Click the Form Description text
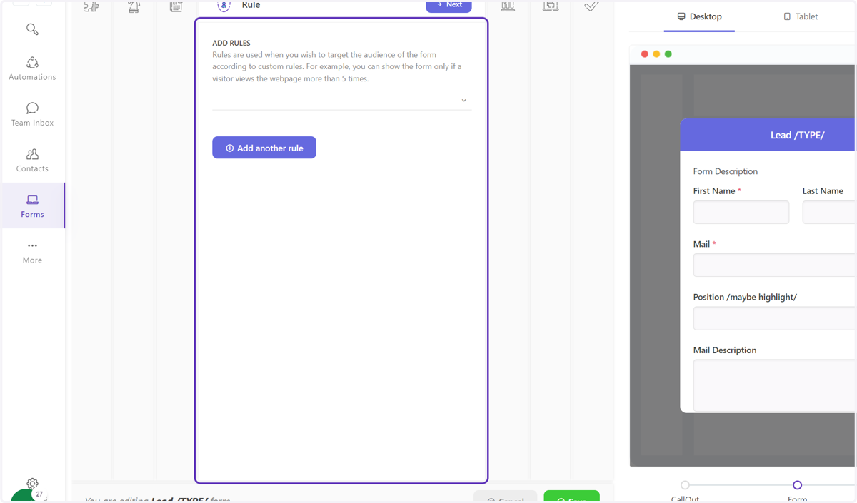The image size is (857, 503). tap(725, 171)
